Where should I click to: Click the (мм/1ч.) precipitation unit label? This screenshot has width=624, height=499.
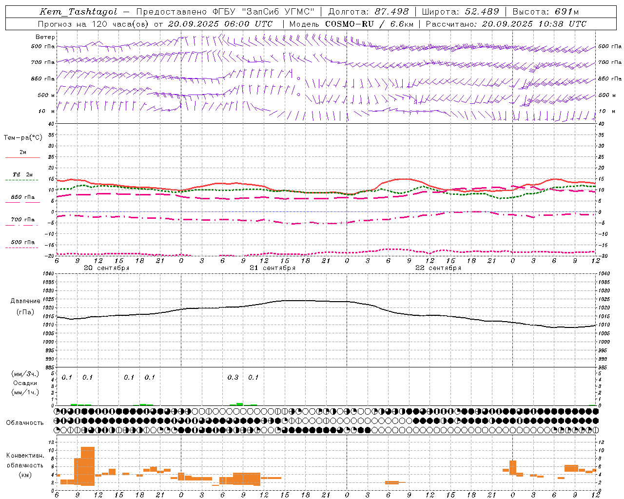point(25,392)
